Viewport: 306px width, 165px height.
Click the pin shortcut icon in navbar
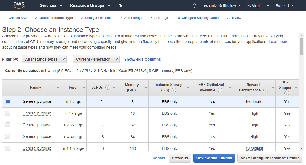click(120, 5)
